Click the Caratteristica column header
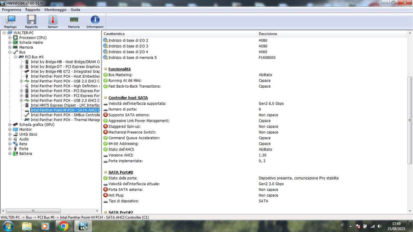 (x=180, y=34)
